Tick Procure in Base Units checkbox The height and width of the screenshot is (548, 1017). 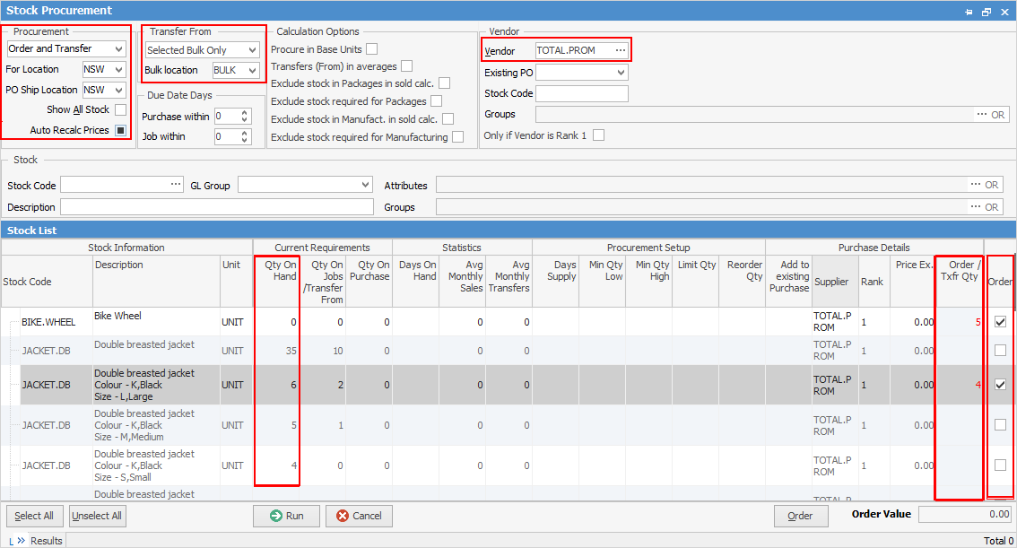[x=371, y=49]
